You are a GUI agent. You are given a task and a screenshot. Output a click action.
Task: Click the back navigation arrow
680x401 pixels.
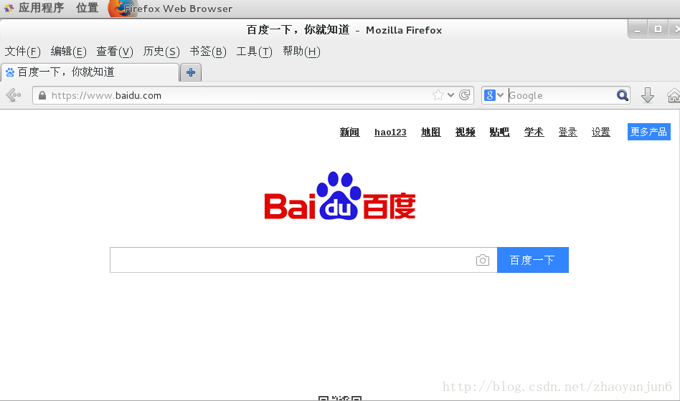[14, 95]
